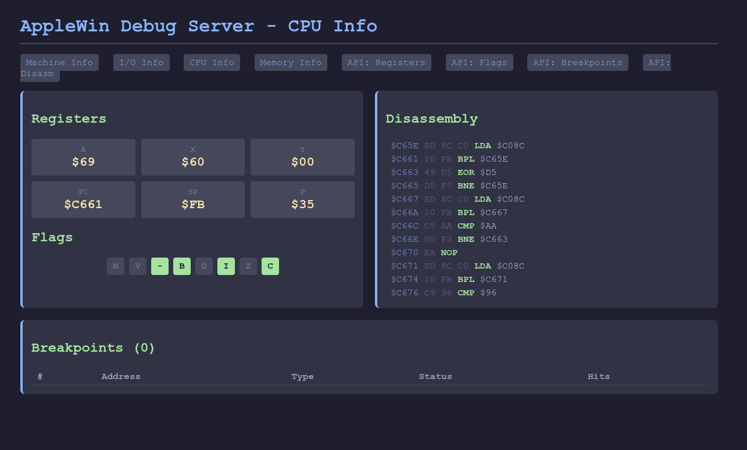The height and width of the screenshot is (450, 747).
Task: Click the N flag indicator
Action: pos(116,266)
